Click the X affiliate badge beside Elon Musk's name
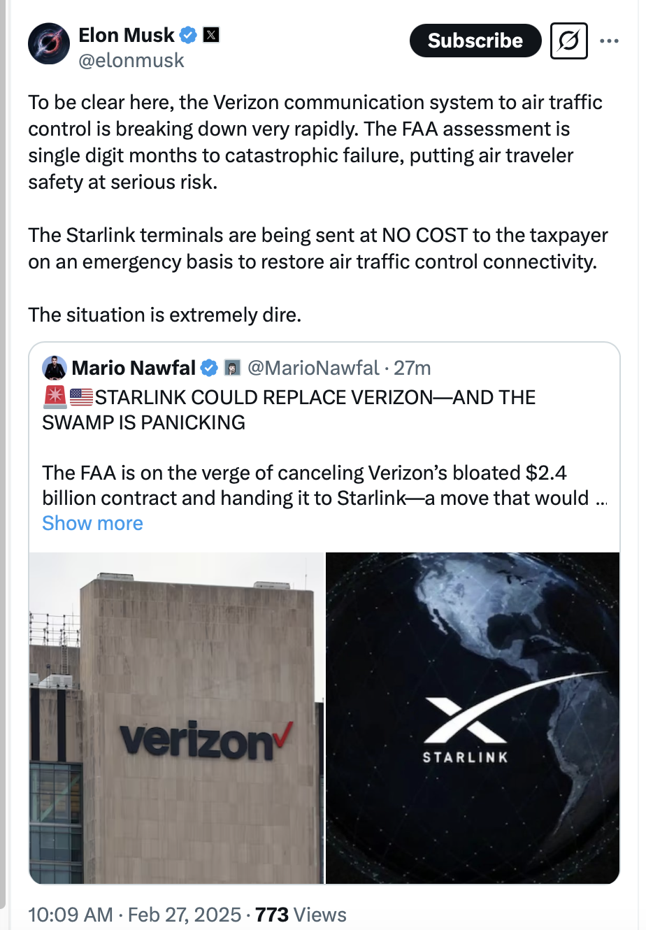Image resolution: width=646 pixels, height=930 pixels. click(212, 34)
